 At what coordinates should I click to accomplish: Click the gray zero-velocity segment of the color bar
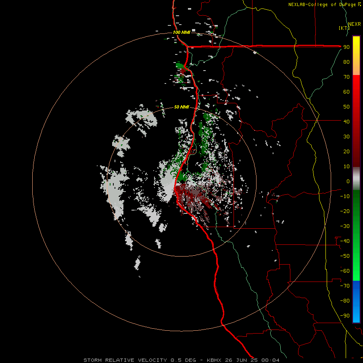coord(356,179)
